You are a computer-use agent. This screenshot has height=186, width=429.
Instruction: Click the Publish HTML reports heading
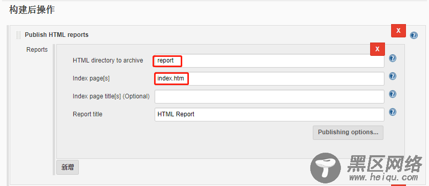tap(57, 35)
